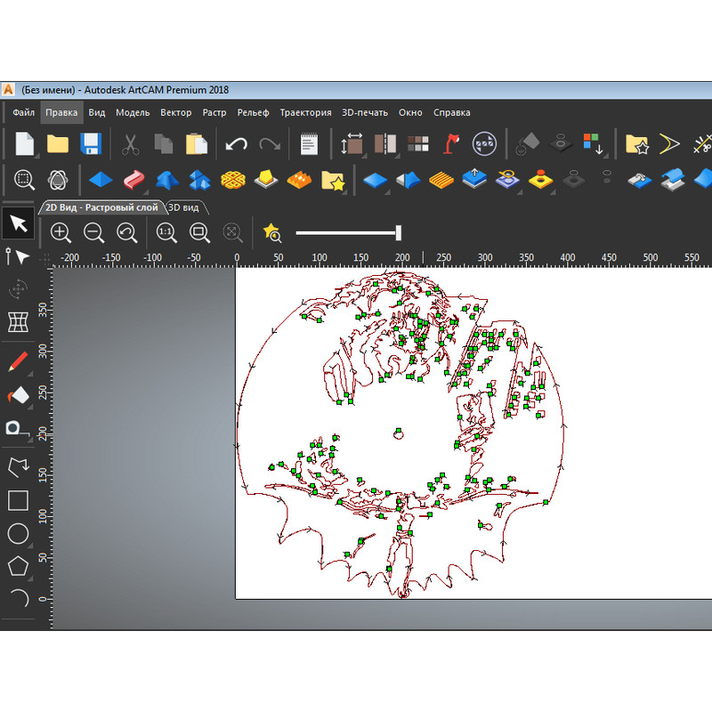Select the Polyline vector tool
Viewport: 712px width, 712px height.
19,465
